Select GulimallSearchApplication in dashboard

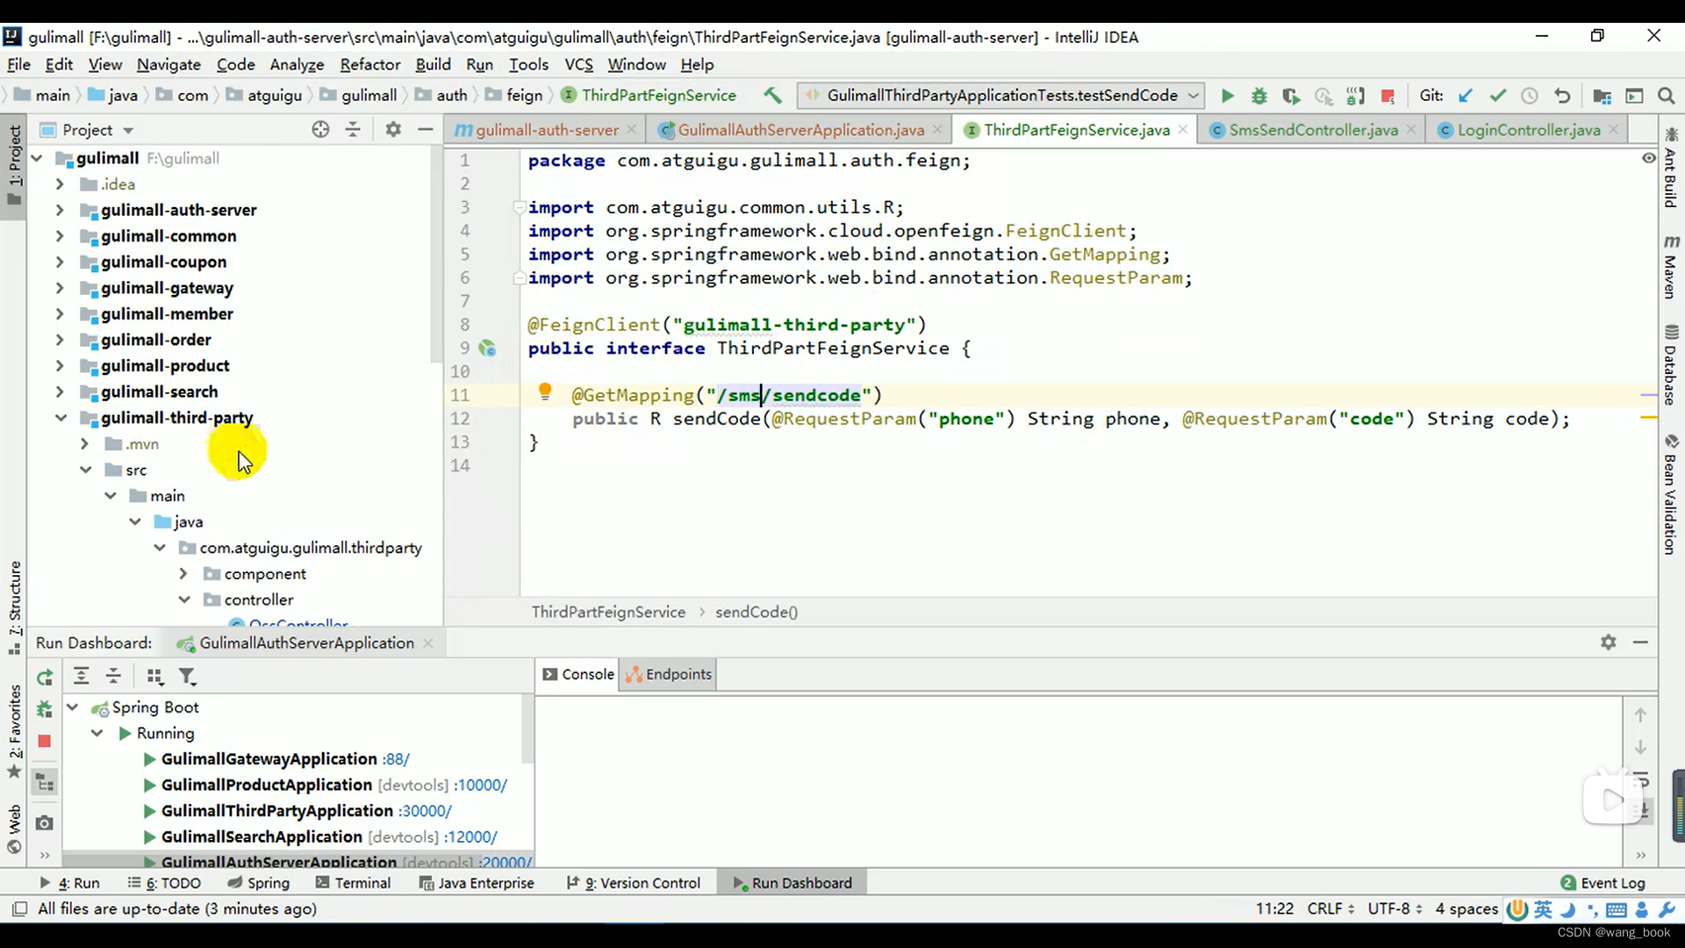(x=262, y=837)
